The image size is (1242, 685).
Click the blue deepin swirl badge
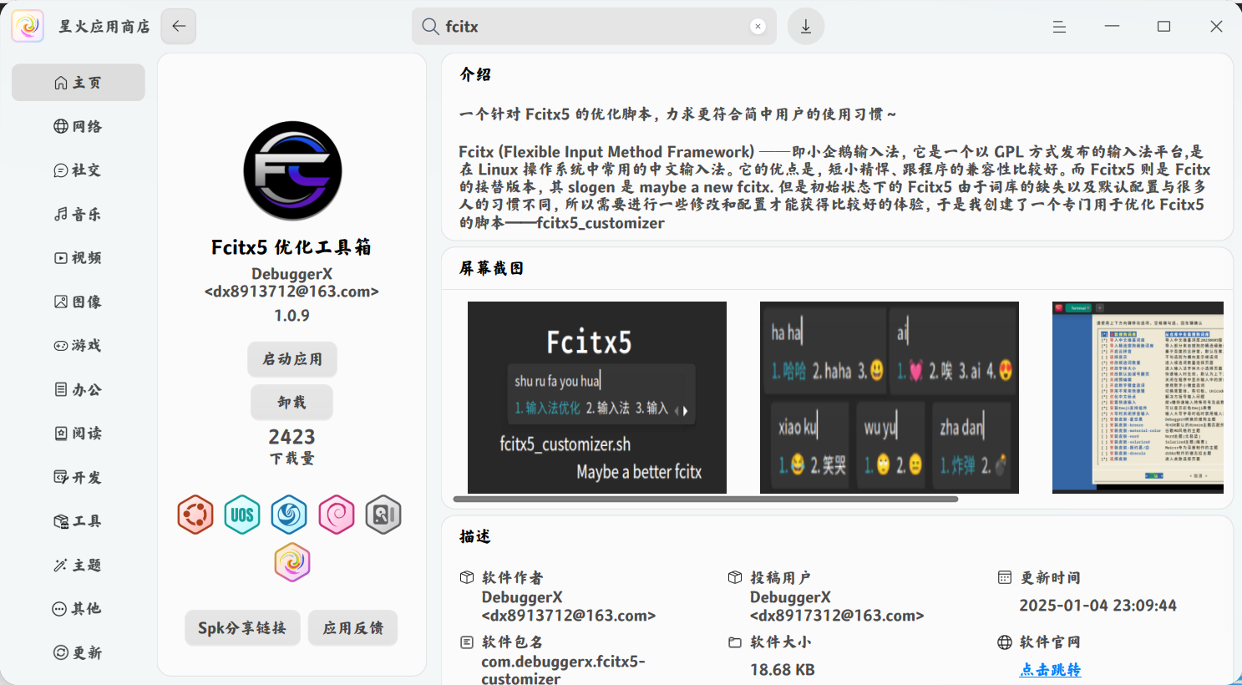tap(289, 515)
